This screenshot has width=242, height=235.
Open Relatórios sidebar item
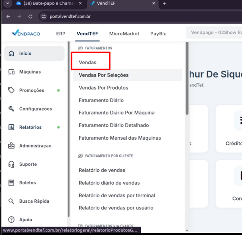(x=34, y=127)
